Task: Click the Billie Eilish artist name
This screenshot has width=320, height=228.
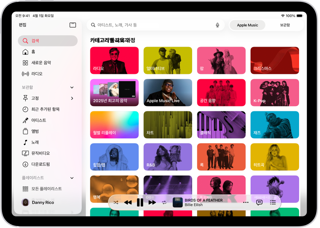Action: (194, 205)
